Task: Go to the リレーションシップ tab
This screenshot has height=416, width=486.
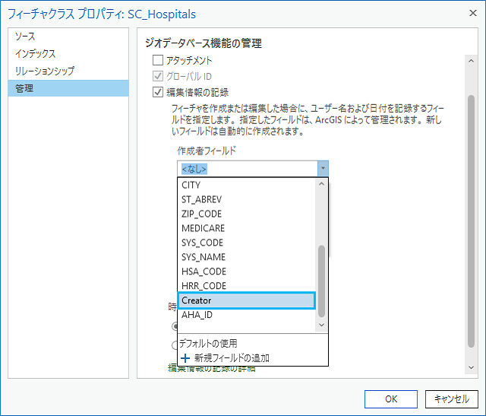Action: (x=45, y=71)
